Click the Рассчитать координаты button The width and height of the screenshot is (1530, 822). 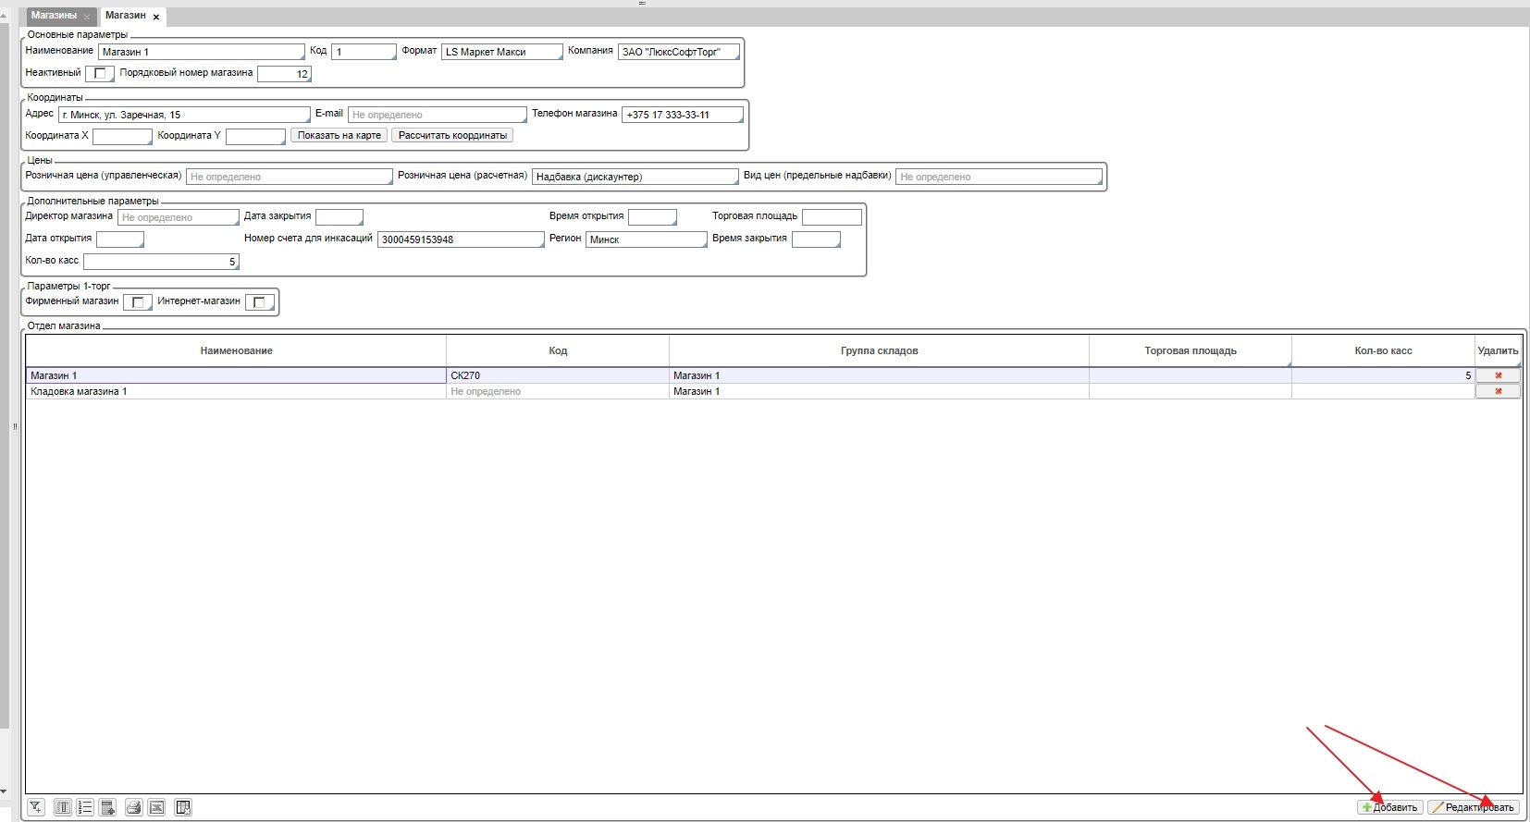452,135
